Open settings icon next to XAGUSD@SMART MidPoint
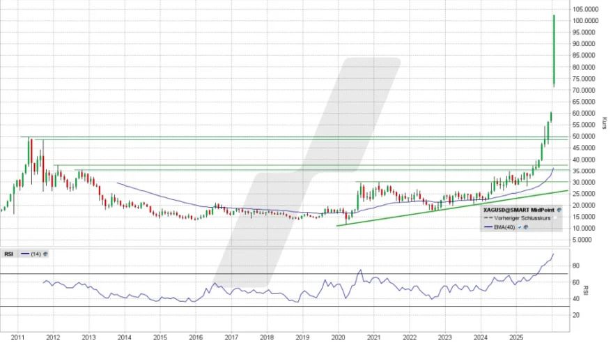 pyautogui.click(x=559, y=208)
